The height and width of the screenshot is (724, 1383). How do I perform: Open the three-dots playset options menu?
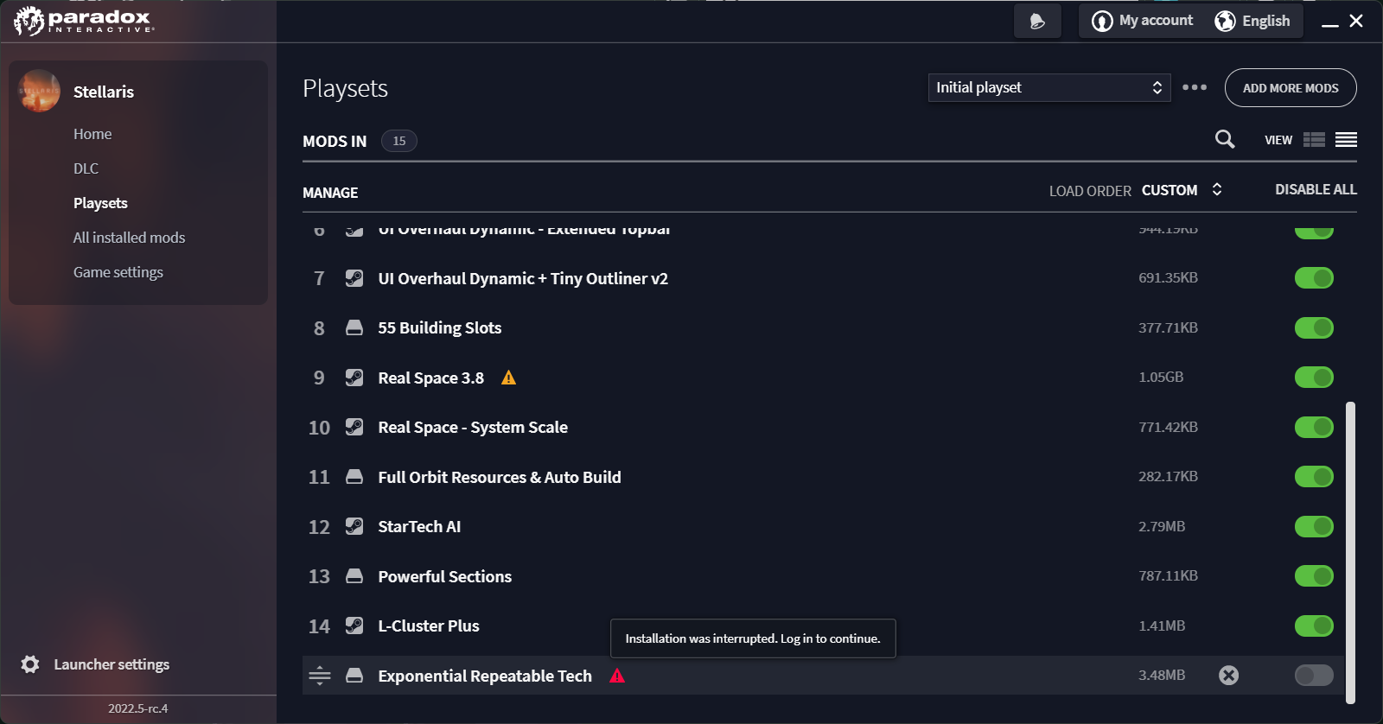tap(1195, 87)
